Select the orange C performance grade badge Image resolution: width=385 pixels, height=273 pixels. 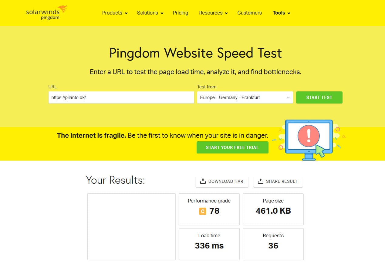(x=202, y=211)
